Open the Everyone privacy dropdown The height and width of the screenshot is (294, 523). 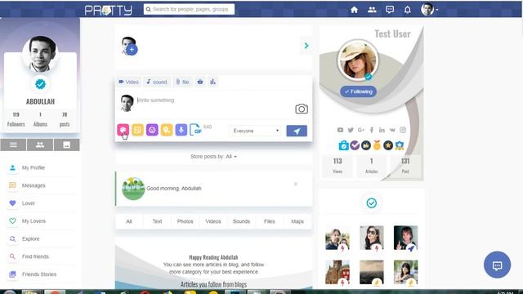(256, 131)
